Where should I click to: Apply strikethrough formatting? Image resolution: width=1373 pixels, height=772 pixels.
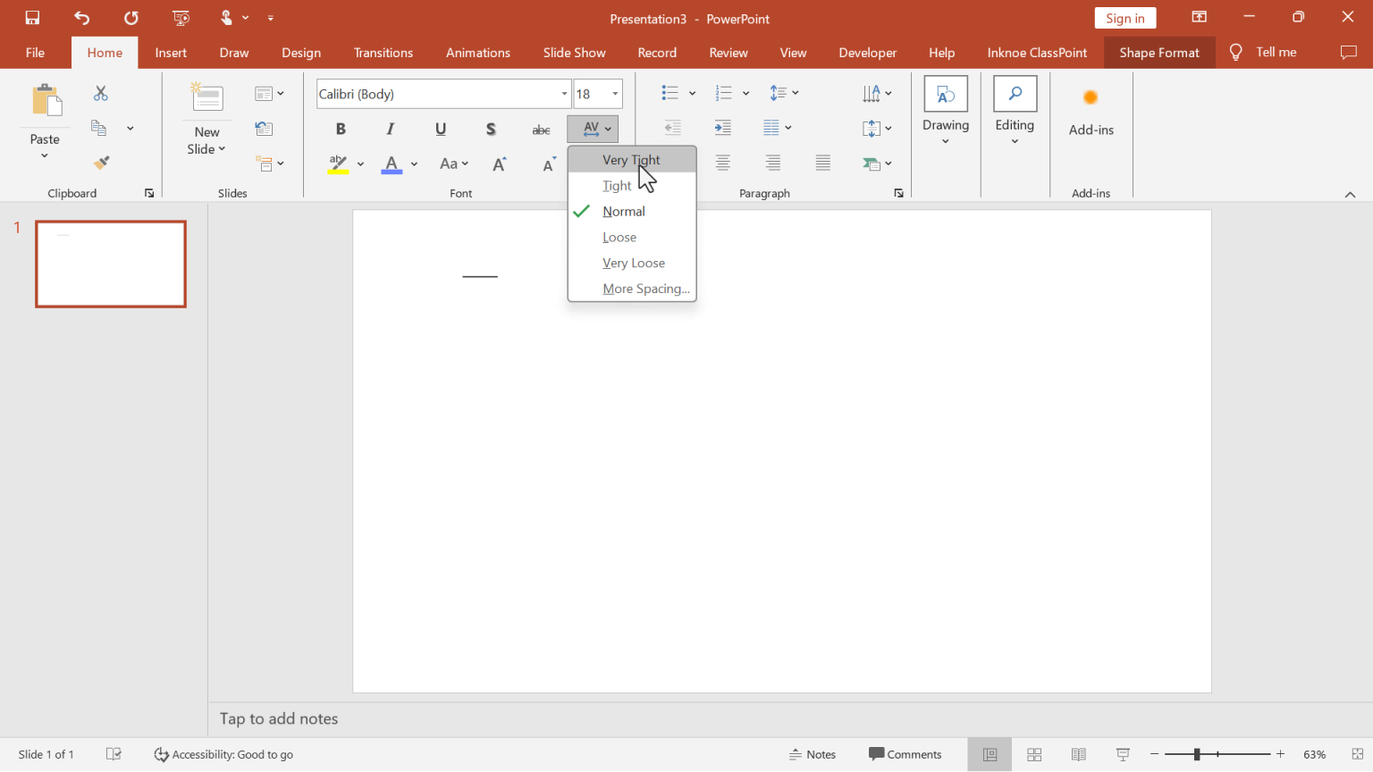point(541,129)
